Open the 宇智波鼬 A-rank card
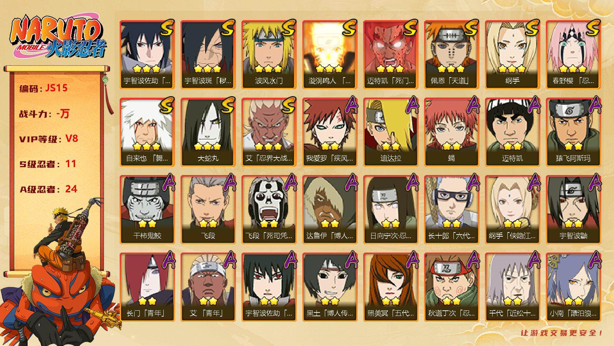 [x=573, y=209]
